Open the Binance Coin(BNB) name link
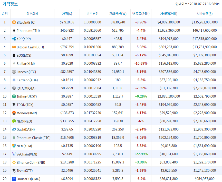This screenshot has width=222, height=182. [31, 162]
